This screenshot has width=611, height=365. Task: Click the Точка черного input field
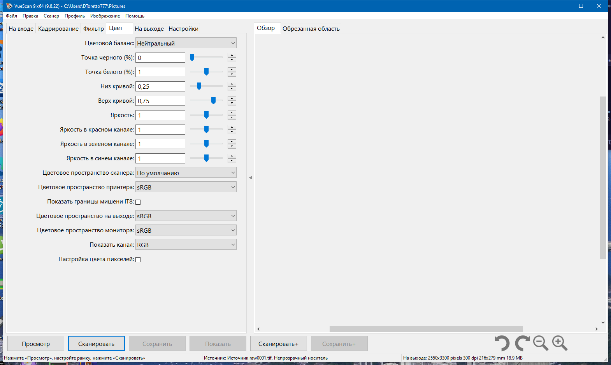[x=160, y=58]
